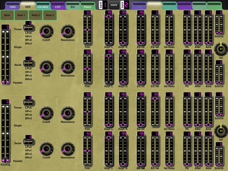Click the -99 value display above the top EG Int slider
The height and width of the screenshot is (171, 228).
pos(141,13)
